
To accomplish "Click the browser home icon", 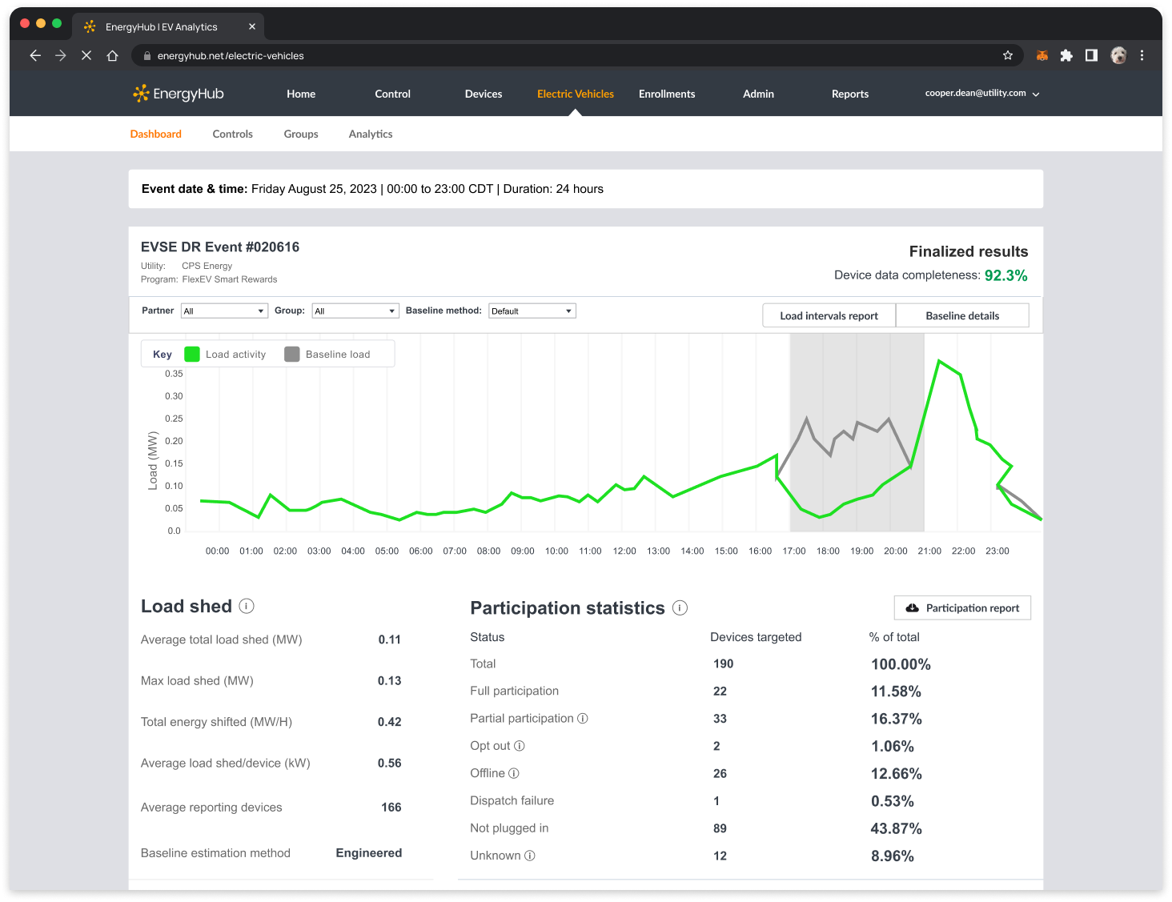I will [x=113, y=55].
